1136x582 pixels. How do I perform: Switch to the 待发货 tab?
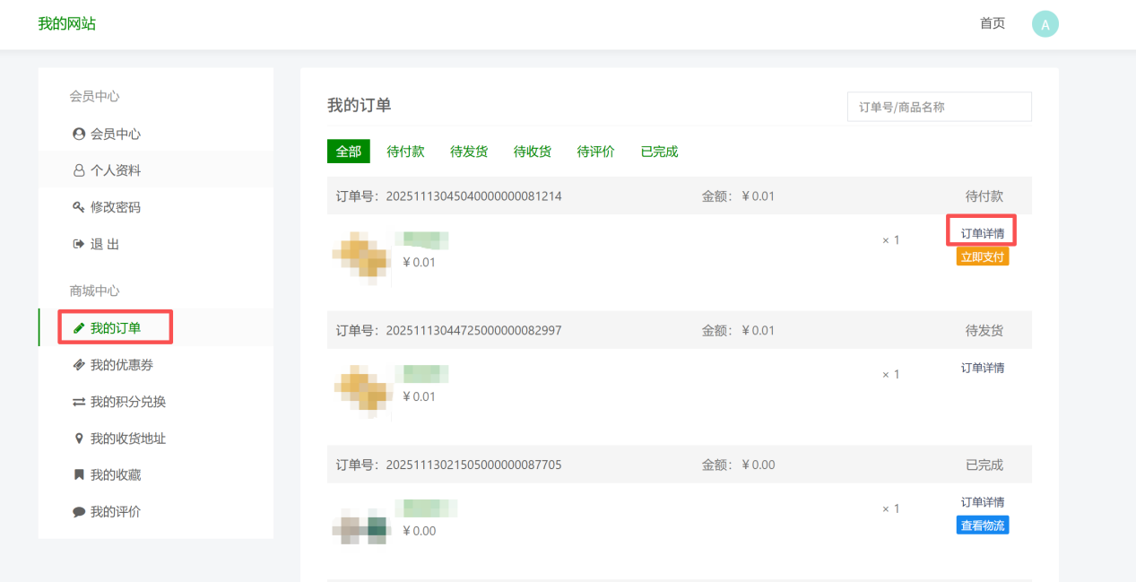click(x=469, y=152)
